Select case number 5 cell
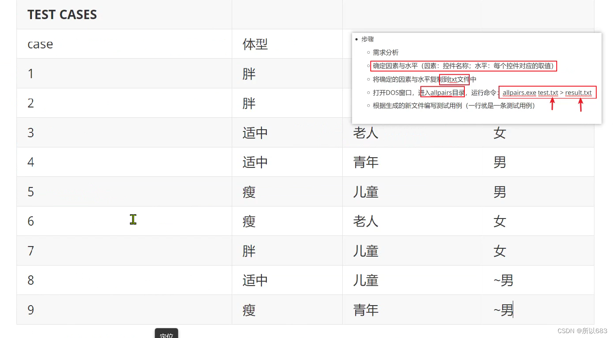 point(124,191)
